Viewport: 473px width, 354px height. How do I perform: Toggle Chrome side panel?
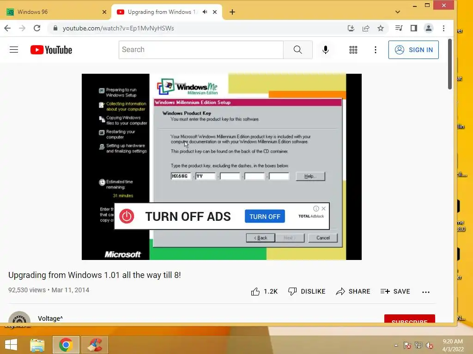tap(414, 28)
